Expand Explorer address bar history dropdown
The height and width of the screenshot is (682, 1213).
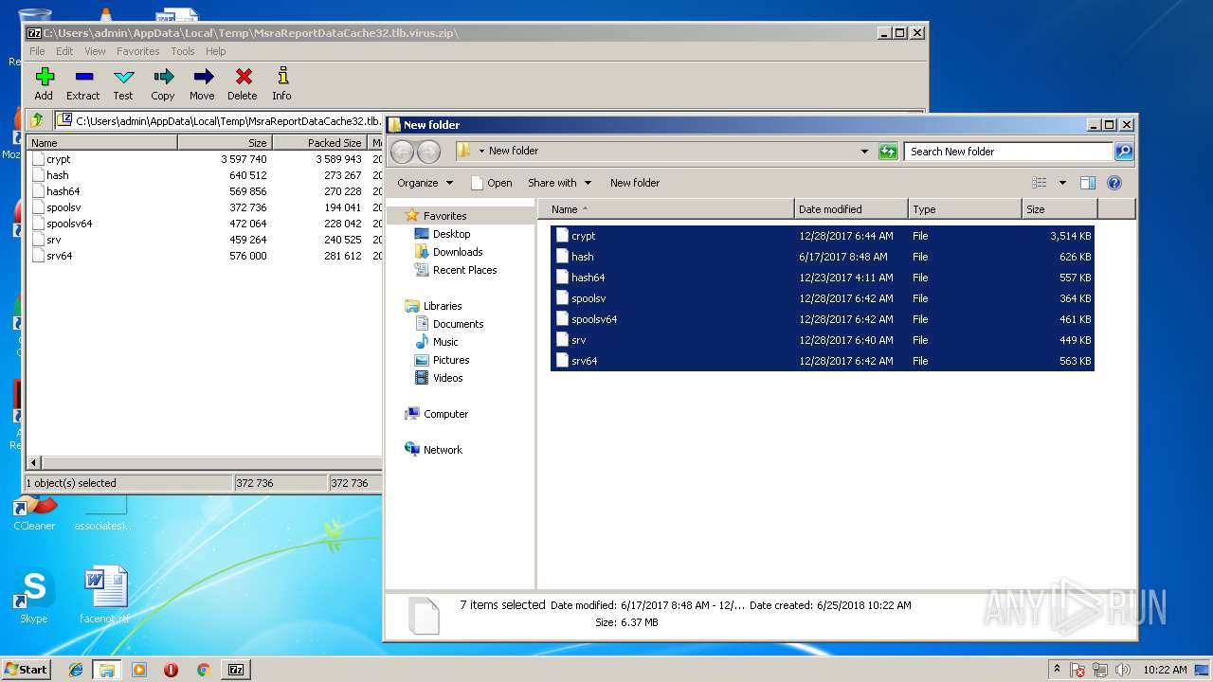(864, 152)
